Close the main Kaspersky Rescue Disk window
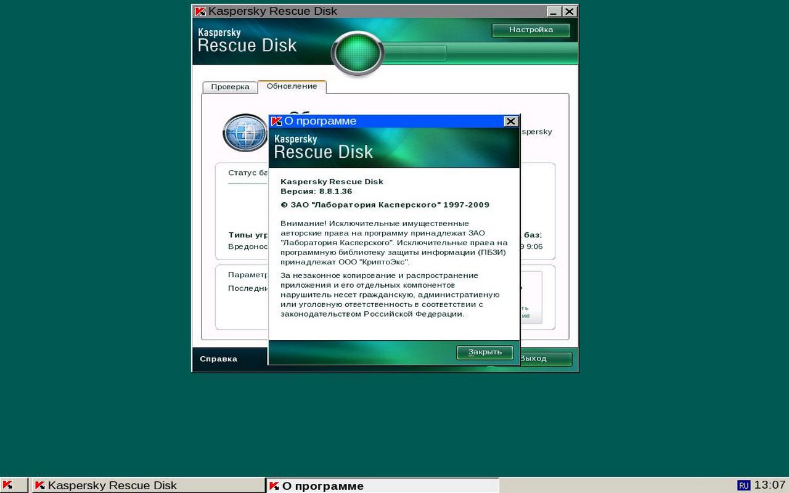The width and height of the screenshot is (789, 493). [x=570, y=11]
